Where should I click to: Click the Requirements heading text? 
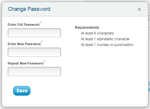click(x=87, y=28)
